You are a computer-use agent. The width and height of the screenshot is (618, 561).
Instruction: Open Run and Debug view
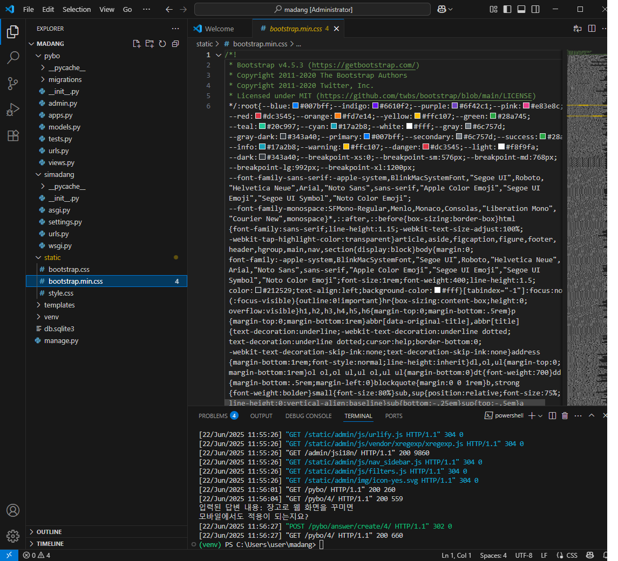click(12, 110)
